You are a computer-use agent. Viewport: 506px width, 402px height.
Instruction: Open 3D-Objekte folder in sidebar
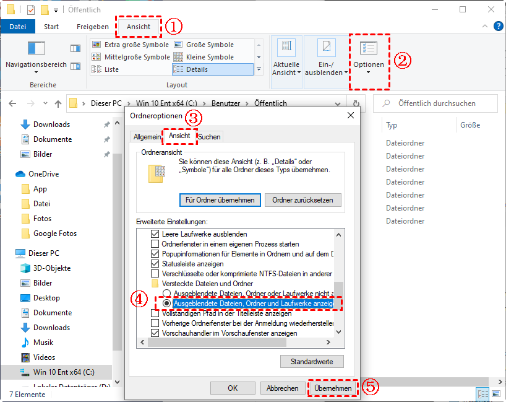point(52,268)
